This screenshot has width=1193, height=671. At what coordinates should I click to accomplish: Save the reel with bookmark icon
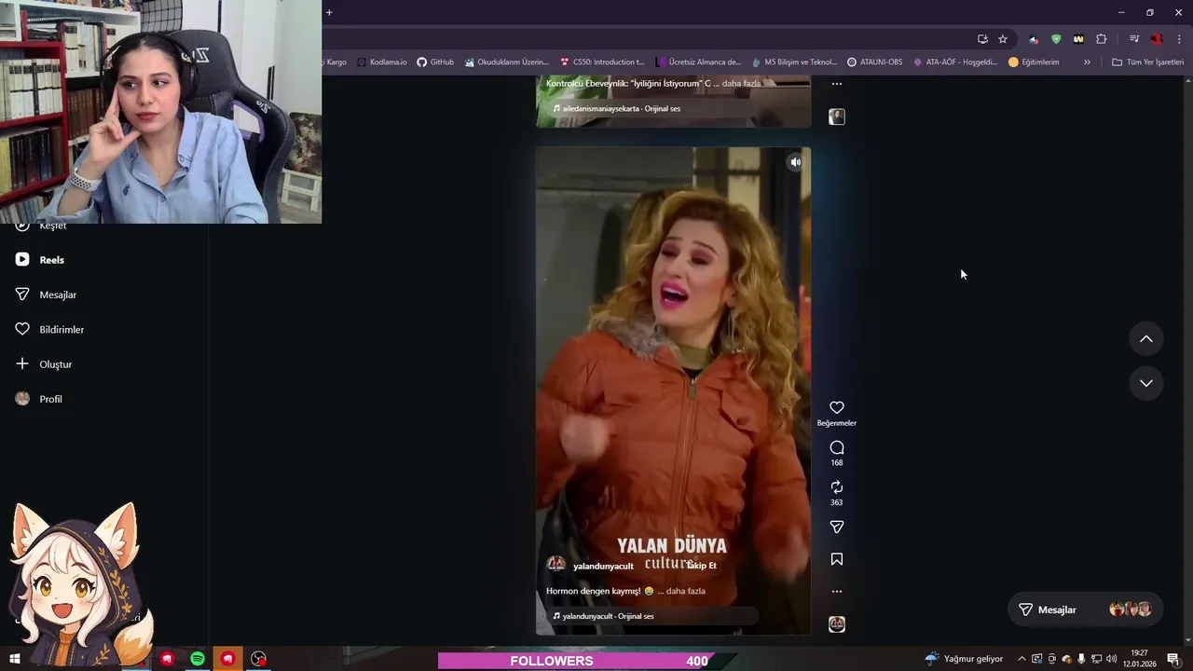click(x=837, y=559)
